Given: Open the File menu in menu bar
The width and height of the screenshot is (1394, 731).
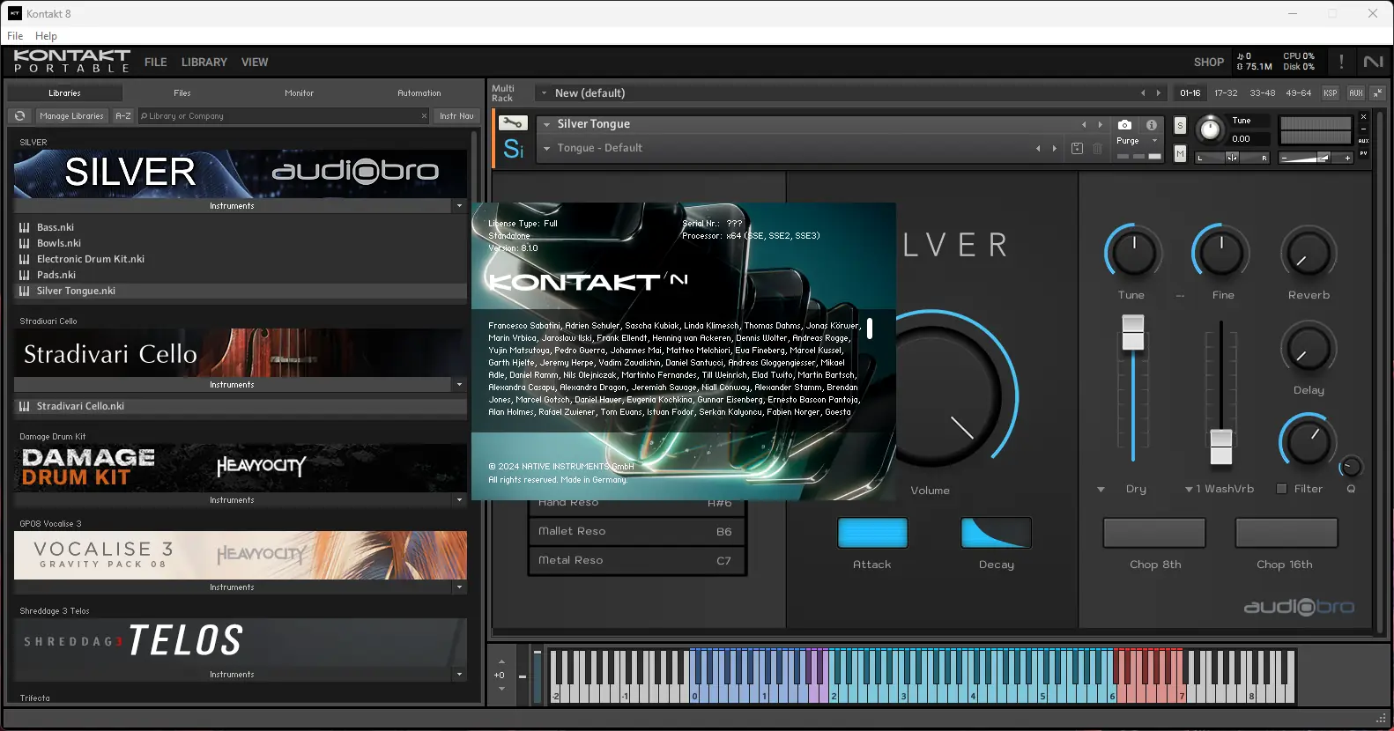Looking at the screenshot, I should click(x=15, y=36).
